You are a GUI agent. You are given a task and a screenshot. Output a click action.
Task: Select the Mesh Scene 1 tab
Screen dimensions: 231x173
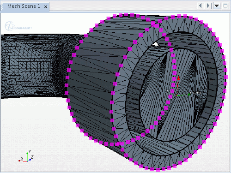(24, 6)
